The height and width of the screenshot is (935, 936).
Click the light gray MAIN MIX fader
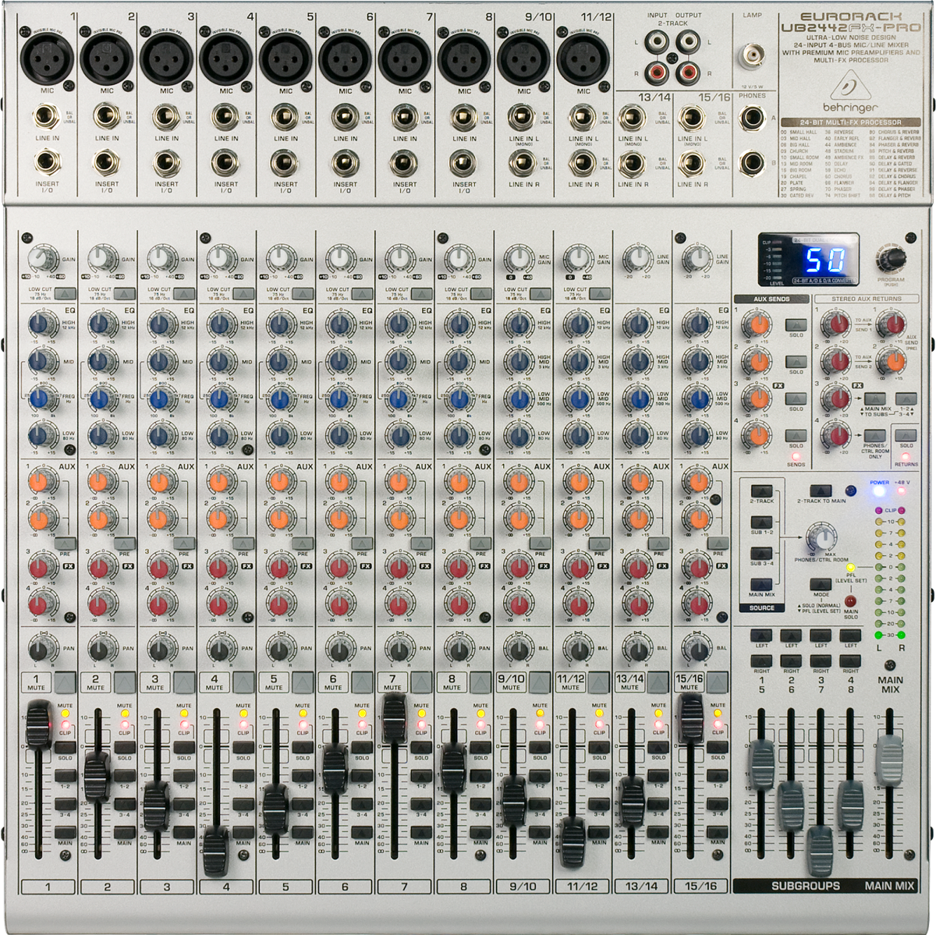coord(889,757)
